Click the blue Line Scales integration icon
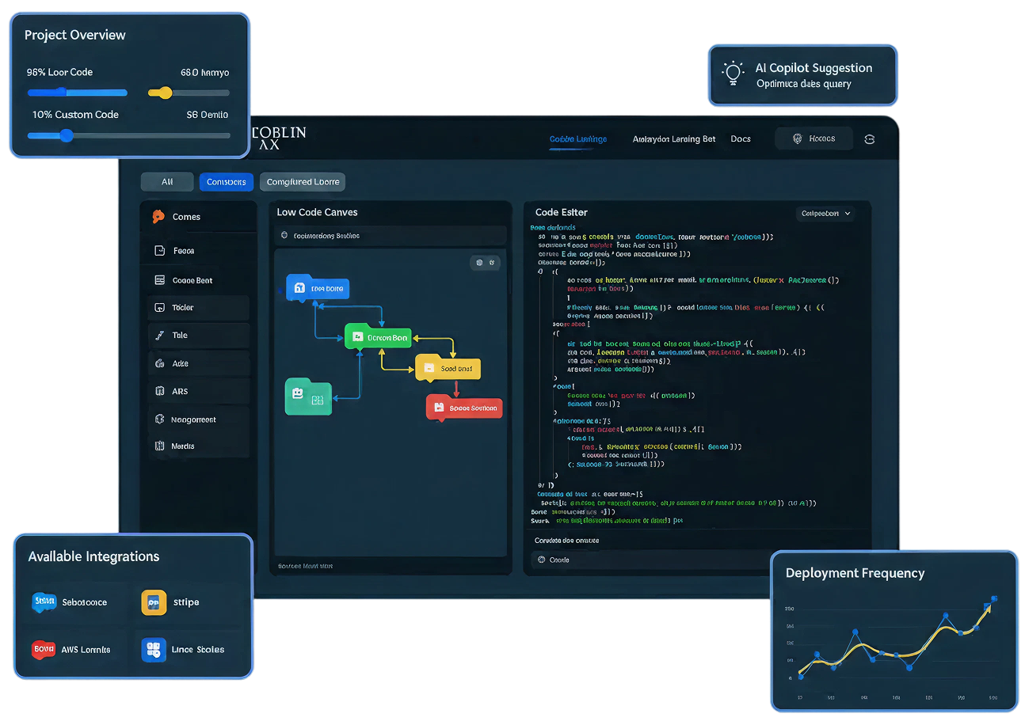The height and width of the screenshot is (725, 1025). [154, 650]
